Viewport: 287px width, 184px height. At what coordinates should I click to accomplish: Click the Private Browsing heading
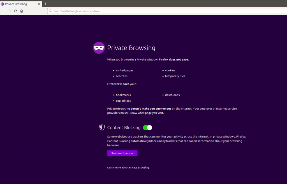click(x=131, y=48)
